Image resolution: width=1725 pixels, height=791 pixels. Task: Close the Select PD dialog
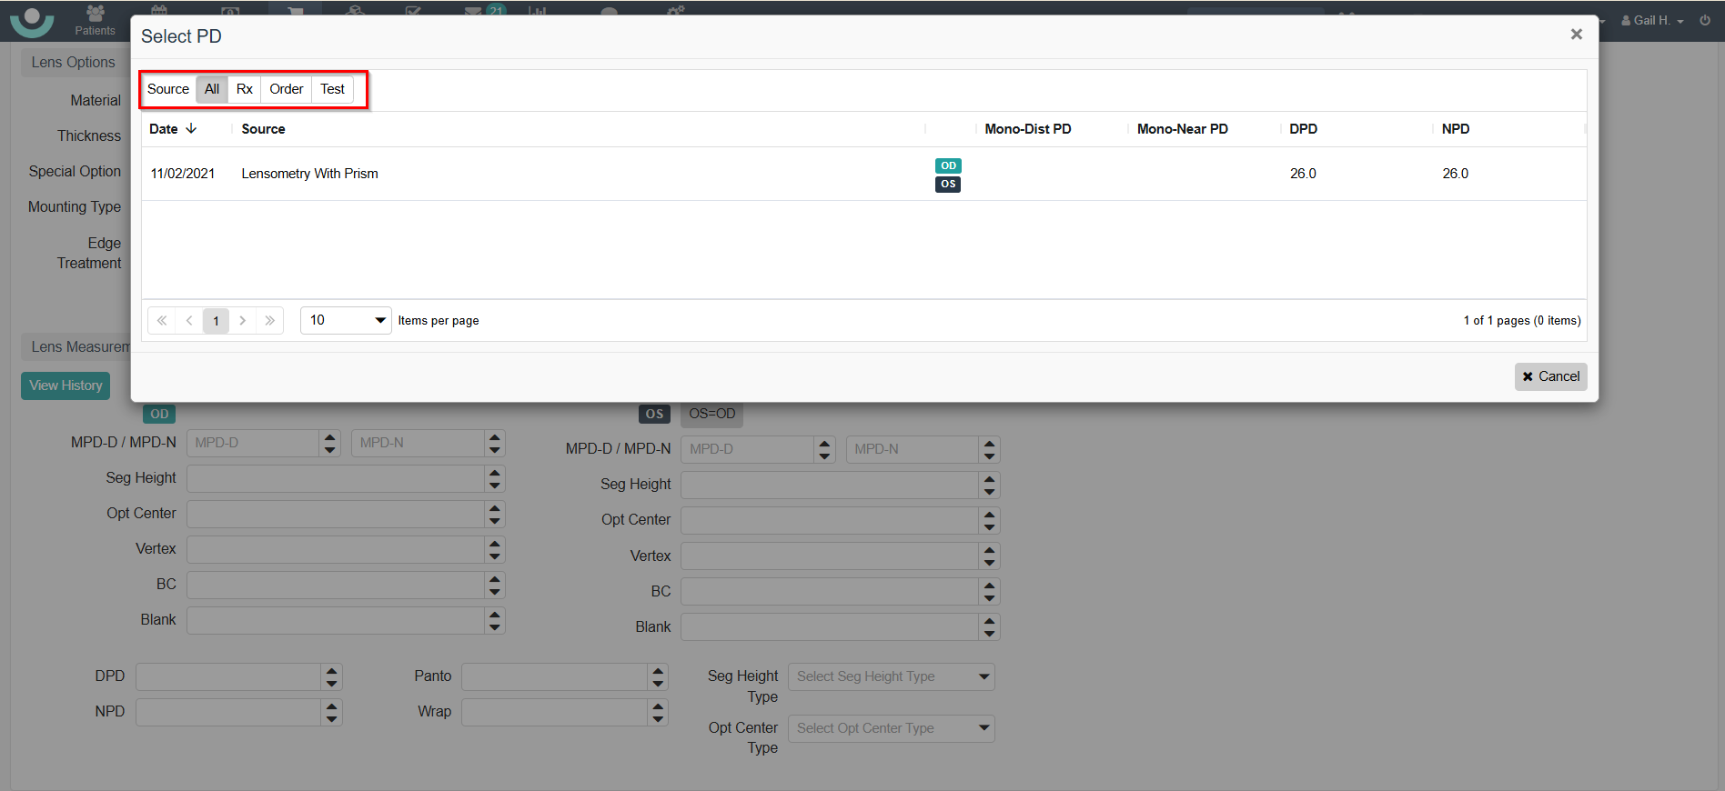pos(1576,35)
